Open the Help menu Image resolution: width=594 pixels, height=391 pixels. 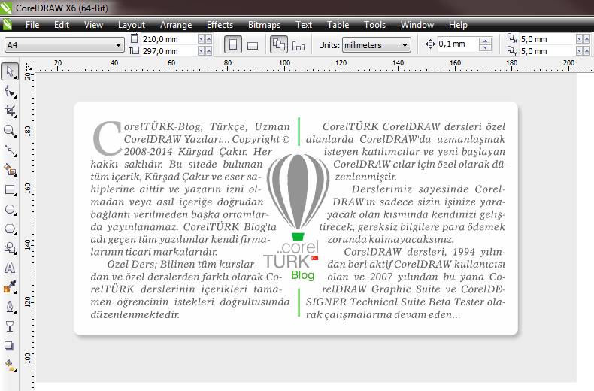pos(458,25)
